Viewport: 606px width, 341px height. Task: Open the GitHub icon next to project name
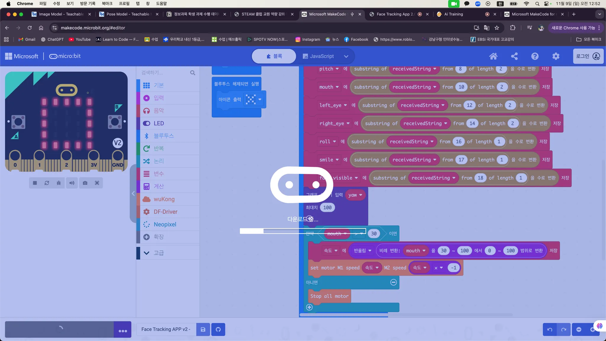pyautogui.click(x=218, y=329)
